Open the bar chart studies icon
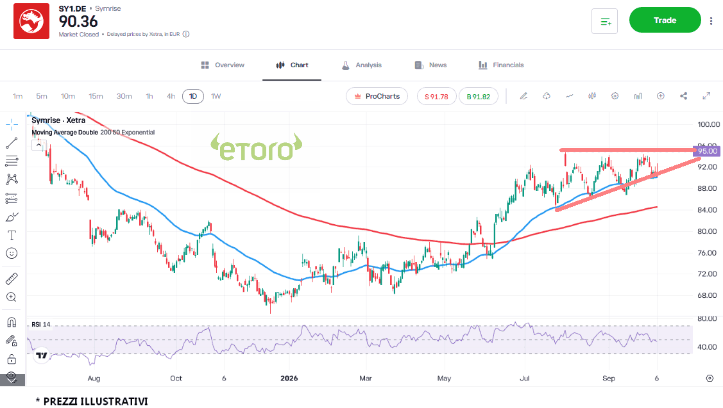 [x=638, y=96]
